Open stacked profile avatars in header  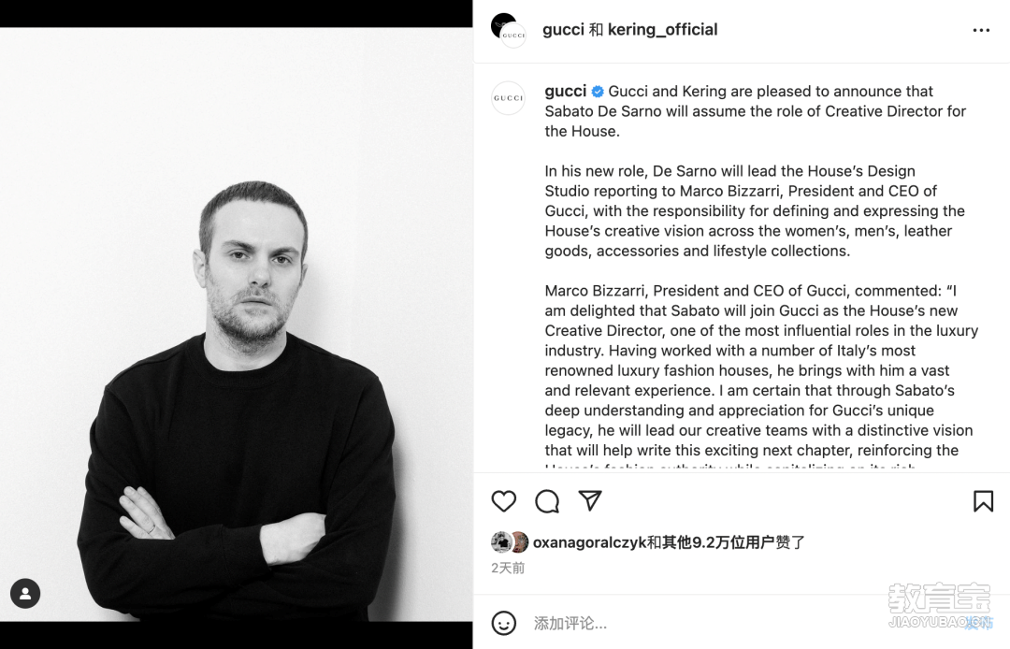tap(508, 30)
